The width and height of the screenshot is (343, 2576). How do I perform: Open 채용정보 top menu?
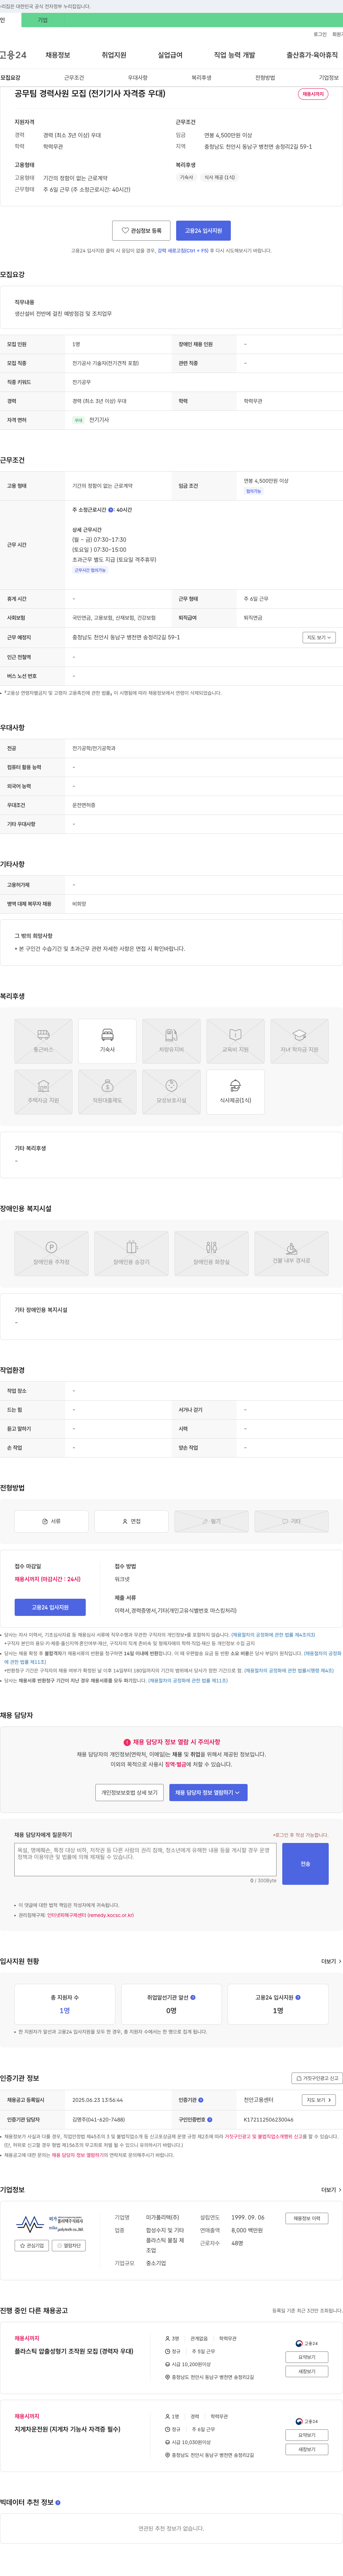pyautogui.click(x=58, y=55)
